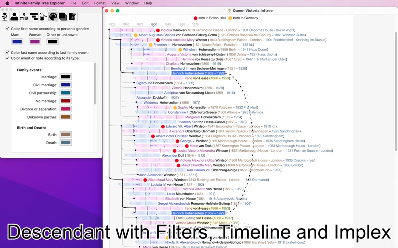Image resolution: width=398 pixels, height=248 pixels.
Task: Open the No marriage color swatch
Action: [66, 101]
